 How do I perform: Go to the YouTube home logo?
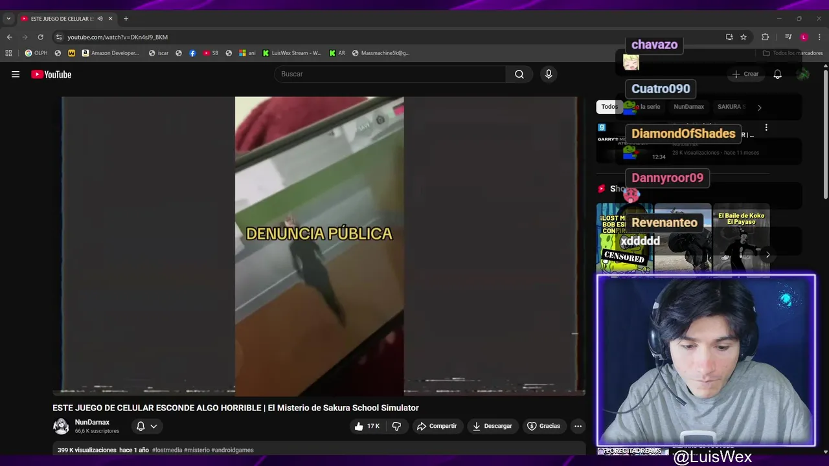pos(51,74)
